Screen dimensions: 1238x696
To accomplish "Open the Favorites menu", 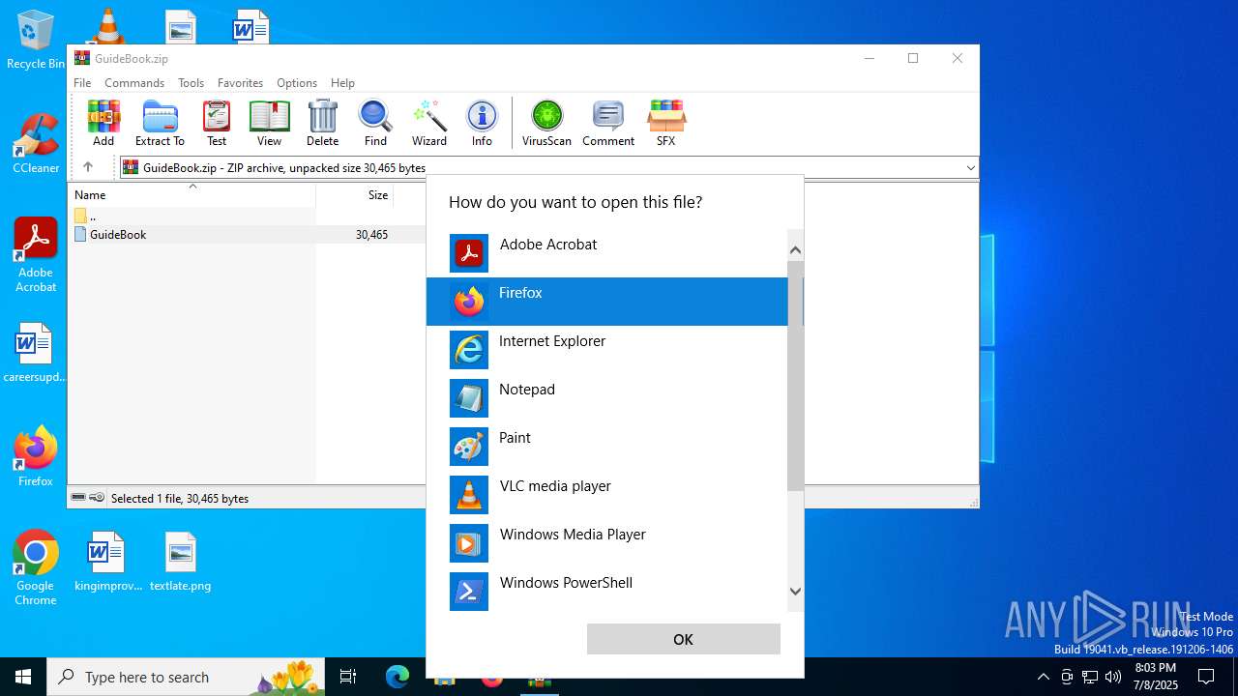I will 240,83.
